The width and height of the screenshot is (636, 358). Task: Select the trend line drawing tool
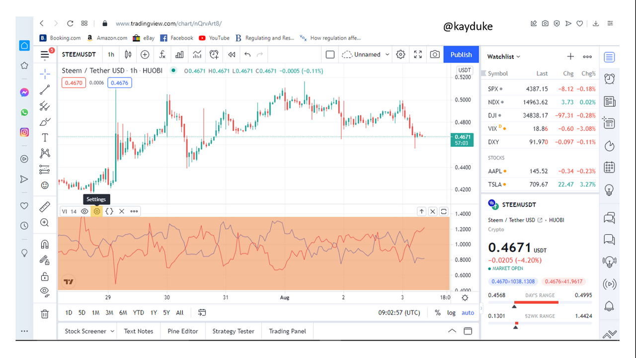tap(45, 90)
